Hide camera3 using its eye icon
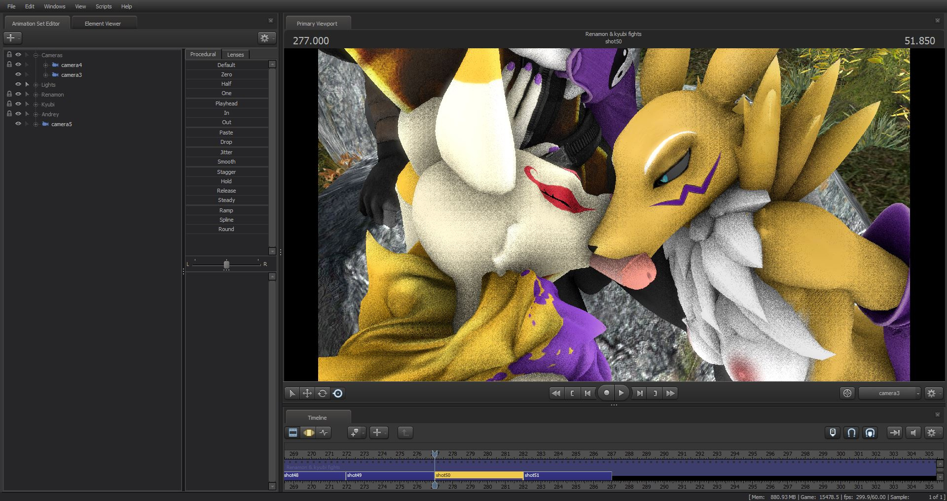Image resolution: width=947 pixels, height=501 pixels. [18, 74]
